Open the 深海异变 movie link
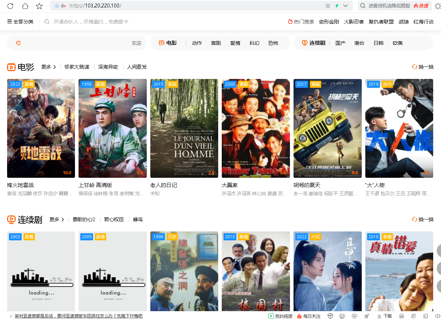 108,67
